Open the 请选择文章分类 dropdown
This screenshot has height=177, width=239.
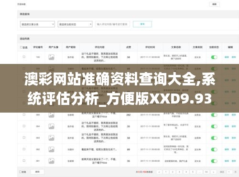[37, 24]
